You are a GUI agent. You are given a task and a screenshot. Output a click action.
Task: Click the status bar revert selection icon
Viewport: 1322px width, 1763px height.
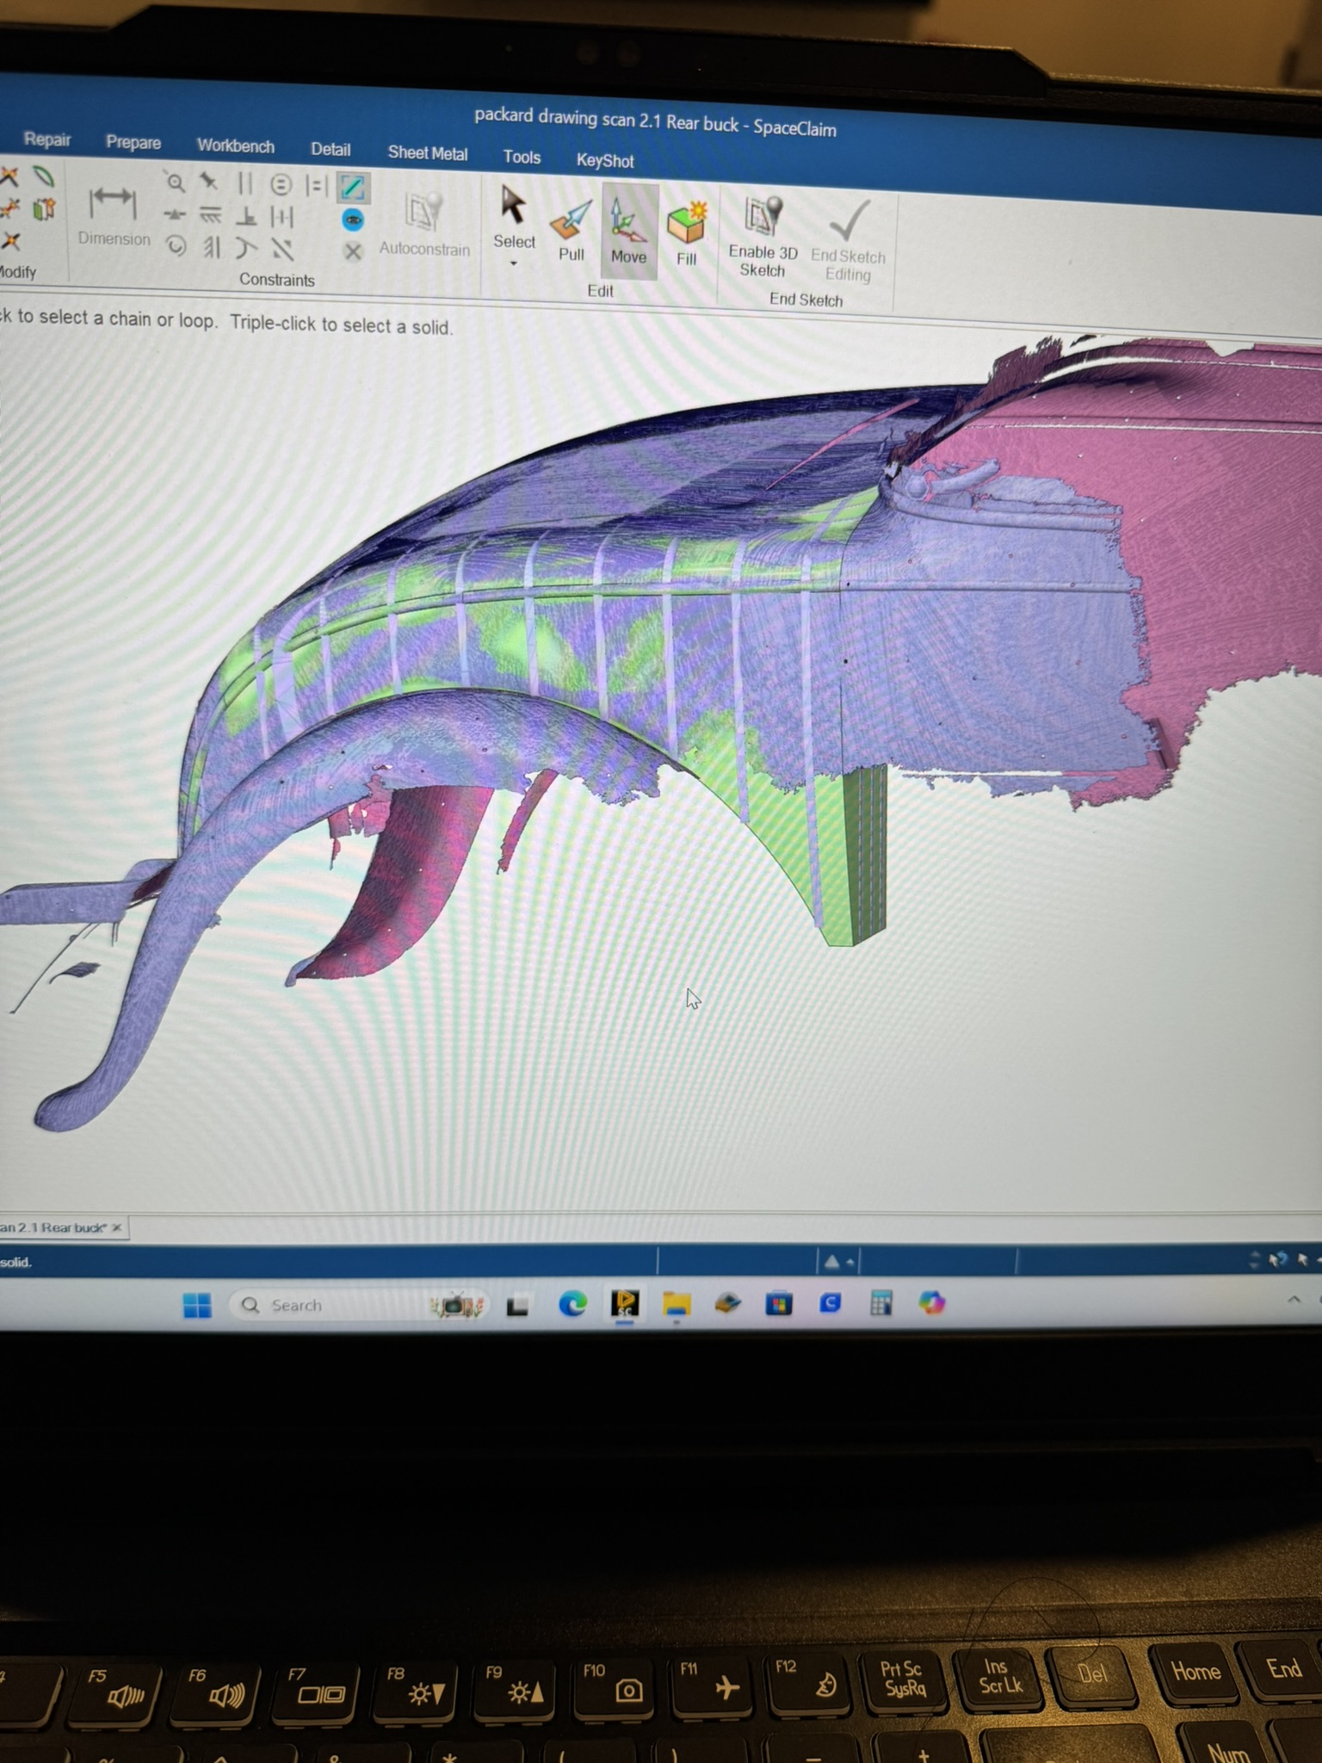pyautogui.click(x=1277, y=1259)
